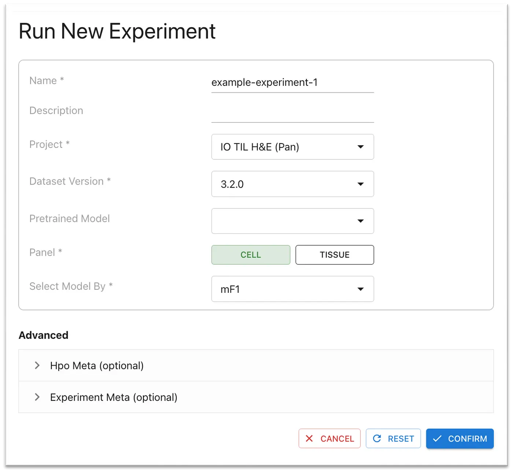Switch the panel to TISSUE

click(x=335, y=255)
